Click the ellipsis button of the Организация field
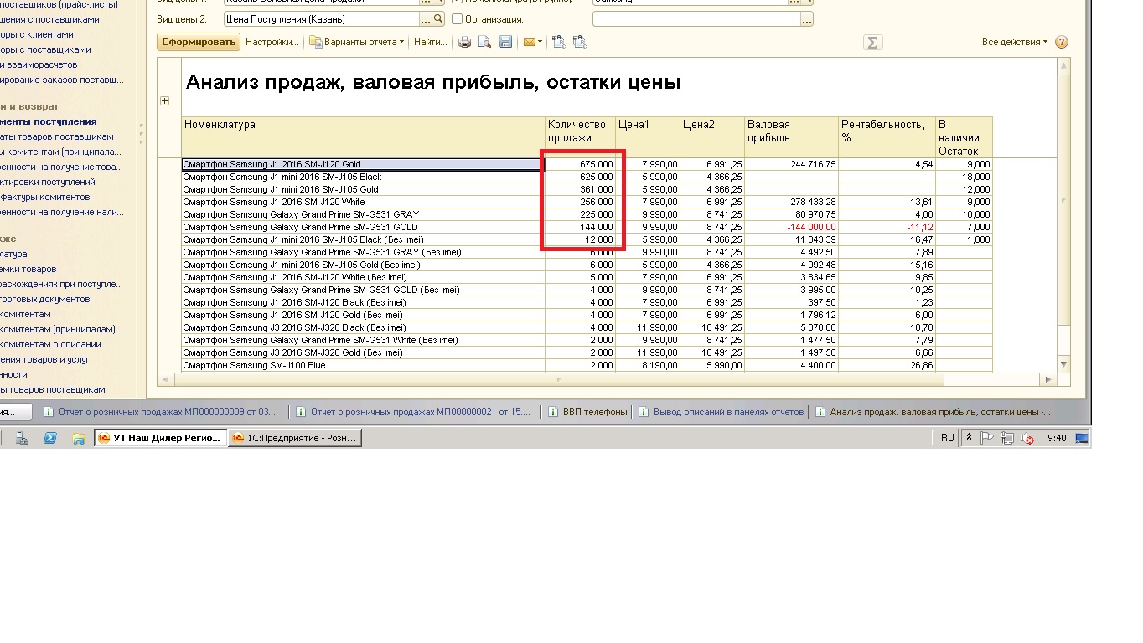This screenshot has height=643, width=1143. (x=806, y=18)
